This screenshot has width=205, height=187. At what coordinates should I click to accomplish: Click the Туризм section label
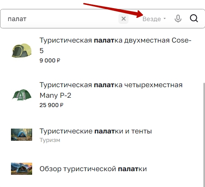coord(50,140)
